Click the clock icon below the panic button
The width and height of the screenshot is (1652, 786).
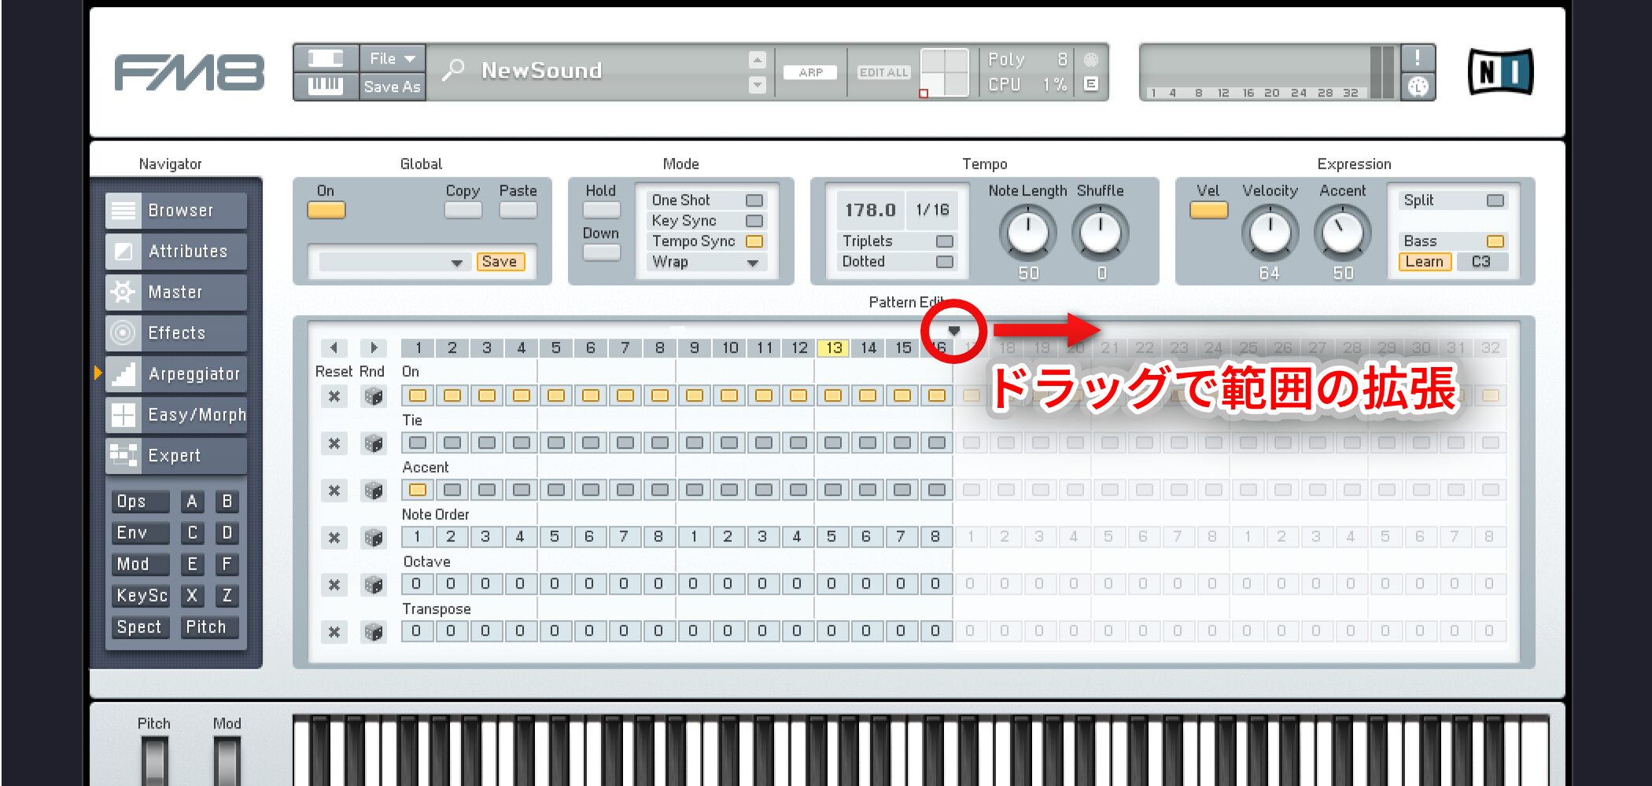(1418, 86)
